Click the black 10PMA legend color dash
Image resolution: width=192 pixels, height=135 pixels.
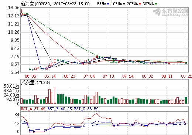click(124, 4)
